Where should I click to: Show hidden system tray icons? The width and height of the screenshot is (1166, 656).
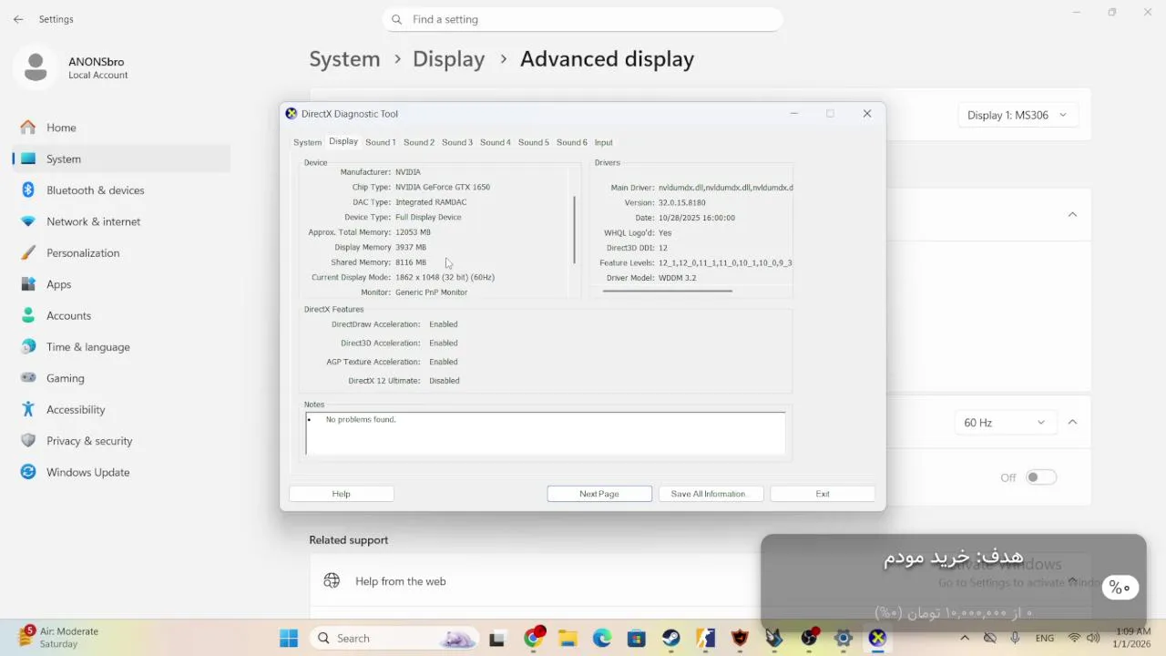point(965,638)
